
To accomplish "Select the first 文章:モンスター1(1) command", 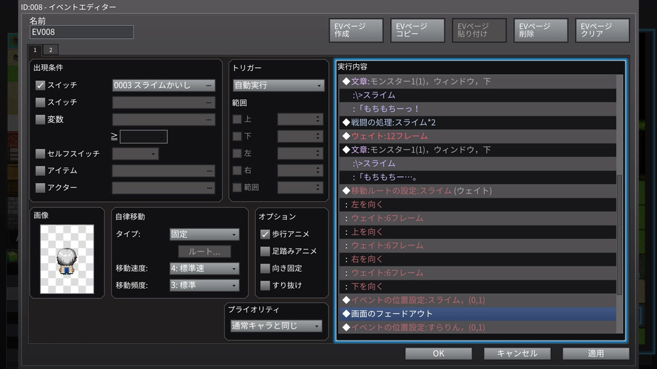I will 478,81.
